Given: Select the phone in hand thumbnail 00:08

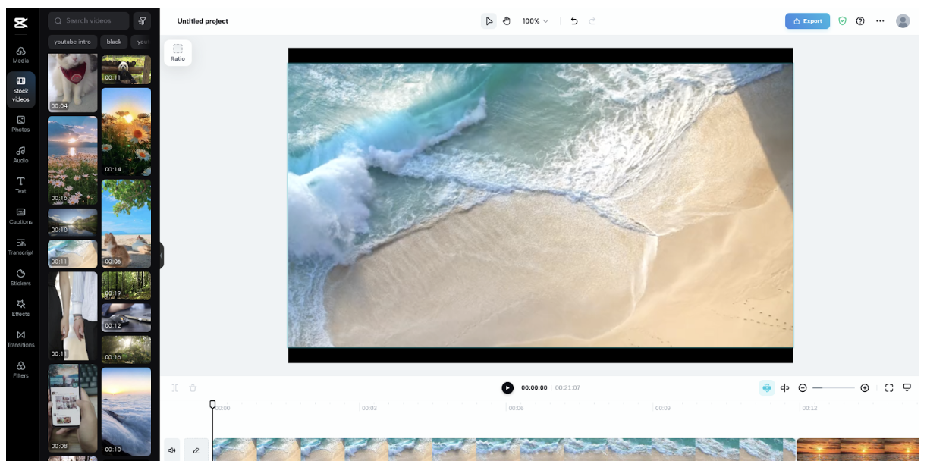Looking at the screenshot, I should [x=73, y=408].
